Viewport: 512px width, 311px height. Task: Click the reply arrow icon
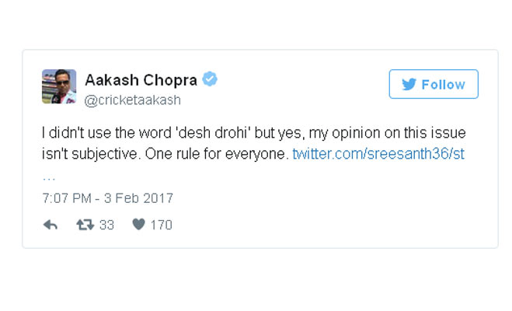point(51,225)
